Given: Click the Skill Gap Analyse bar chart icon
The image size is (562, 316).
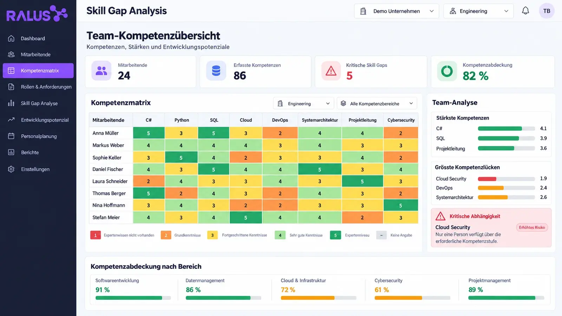Looking at the screenshot, I should [x=11, y=103].
